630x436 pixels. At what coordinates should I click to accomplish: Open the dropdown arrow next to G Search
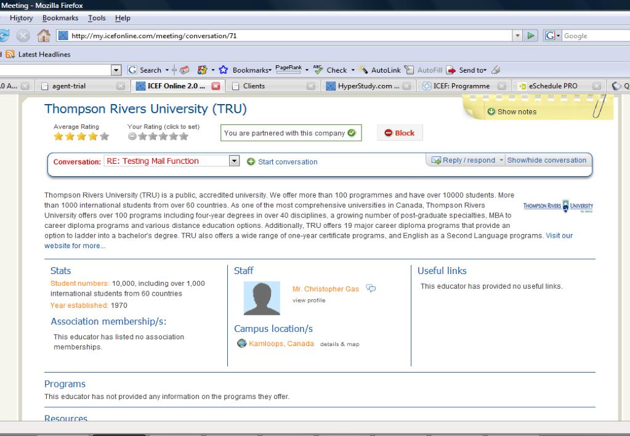pos(167,70)
